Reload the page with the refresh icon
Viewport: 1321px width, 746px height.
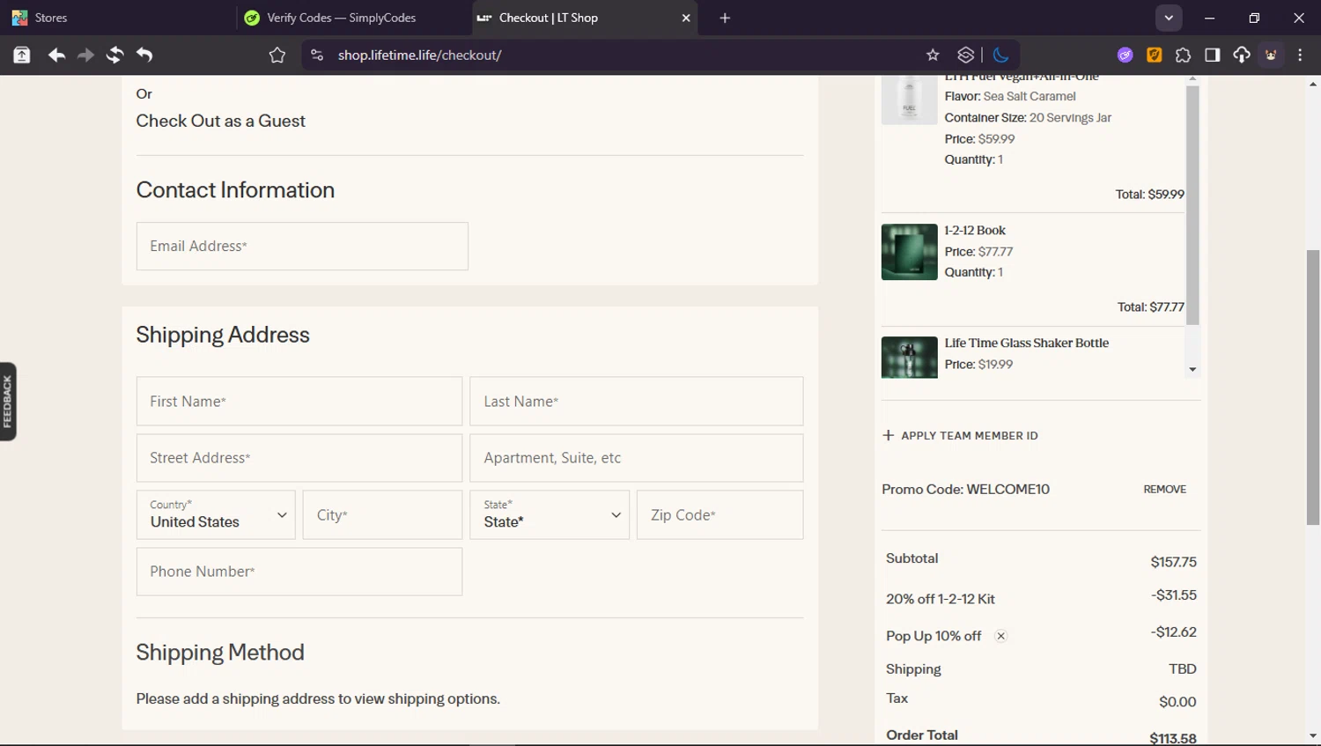tap(114, 55)
